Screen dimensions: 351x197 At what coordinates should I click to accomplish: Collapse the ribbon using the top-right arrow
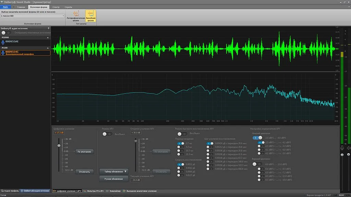349,7
